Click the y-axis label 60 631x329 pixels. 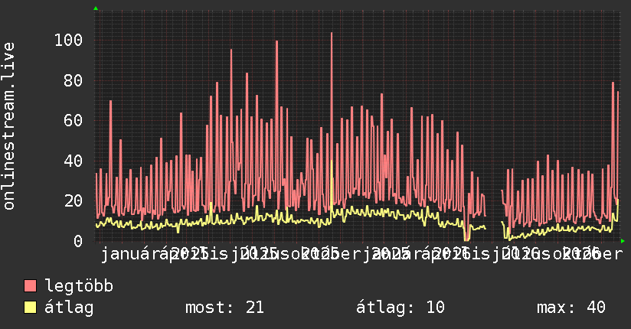pyautogui.click(x=74, y=120)
